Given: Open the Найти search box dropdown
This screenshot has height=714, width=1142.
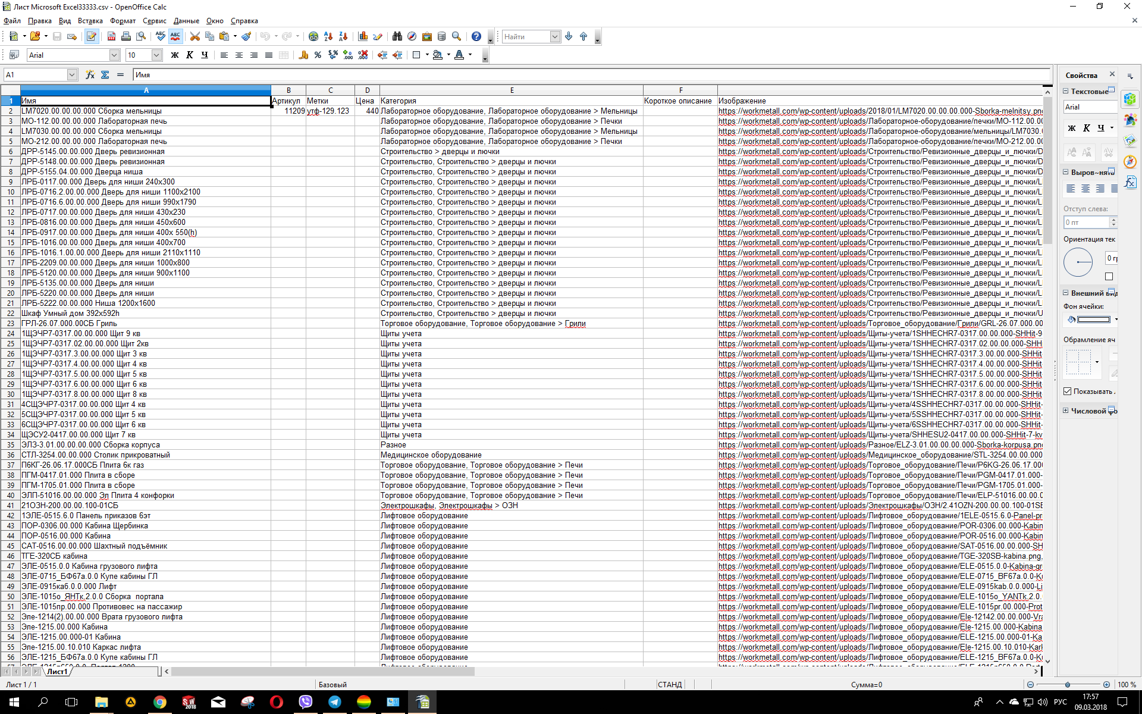Looking at the screenshot, I should [555, 37].
